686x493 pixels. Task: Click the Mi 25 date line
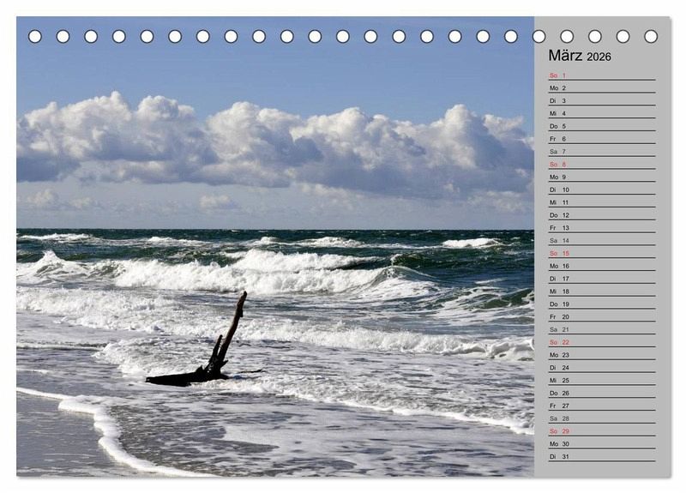pos(601,381)
